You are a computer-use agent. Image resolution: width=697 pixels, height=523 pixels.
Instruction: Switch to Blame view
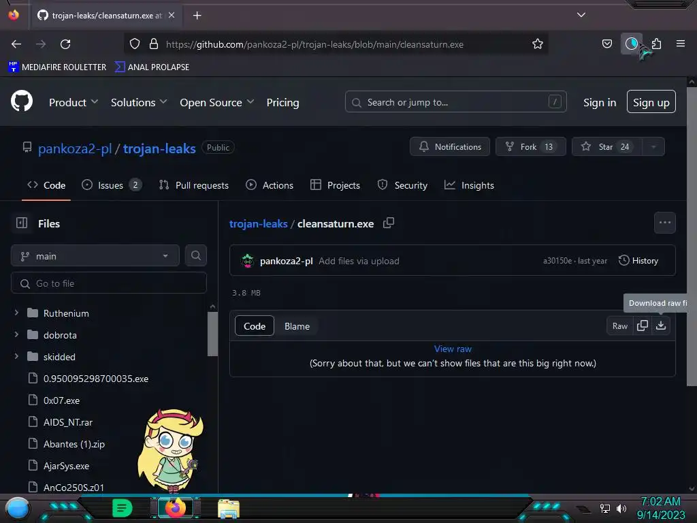tap(297, 326)
